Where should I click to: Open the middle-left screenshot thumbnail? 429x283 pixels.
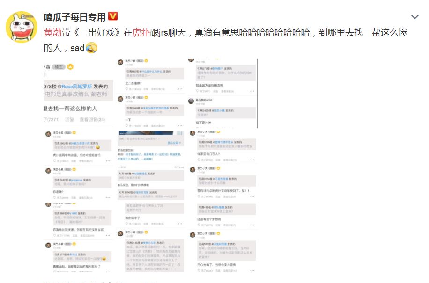click(x=78, y=165)
